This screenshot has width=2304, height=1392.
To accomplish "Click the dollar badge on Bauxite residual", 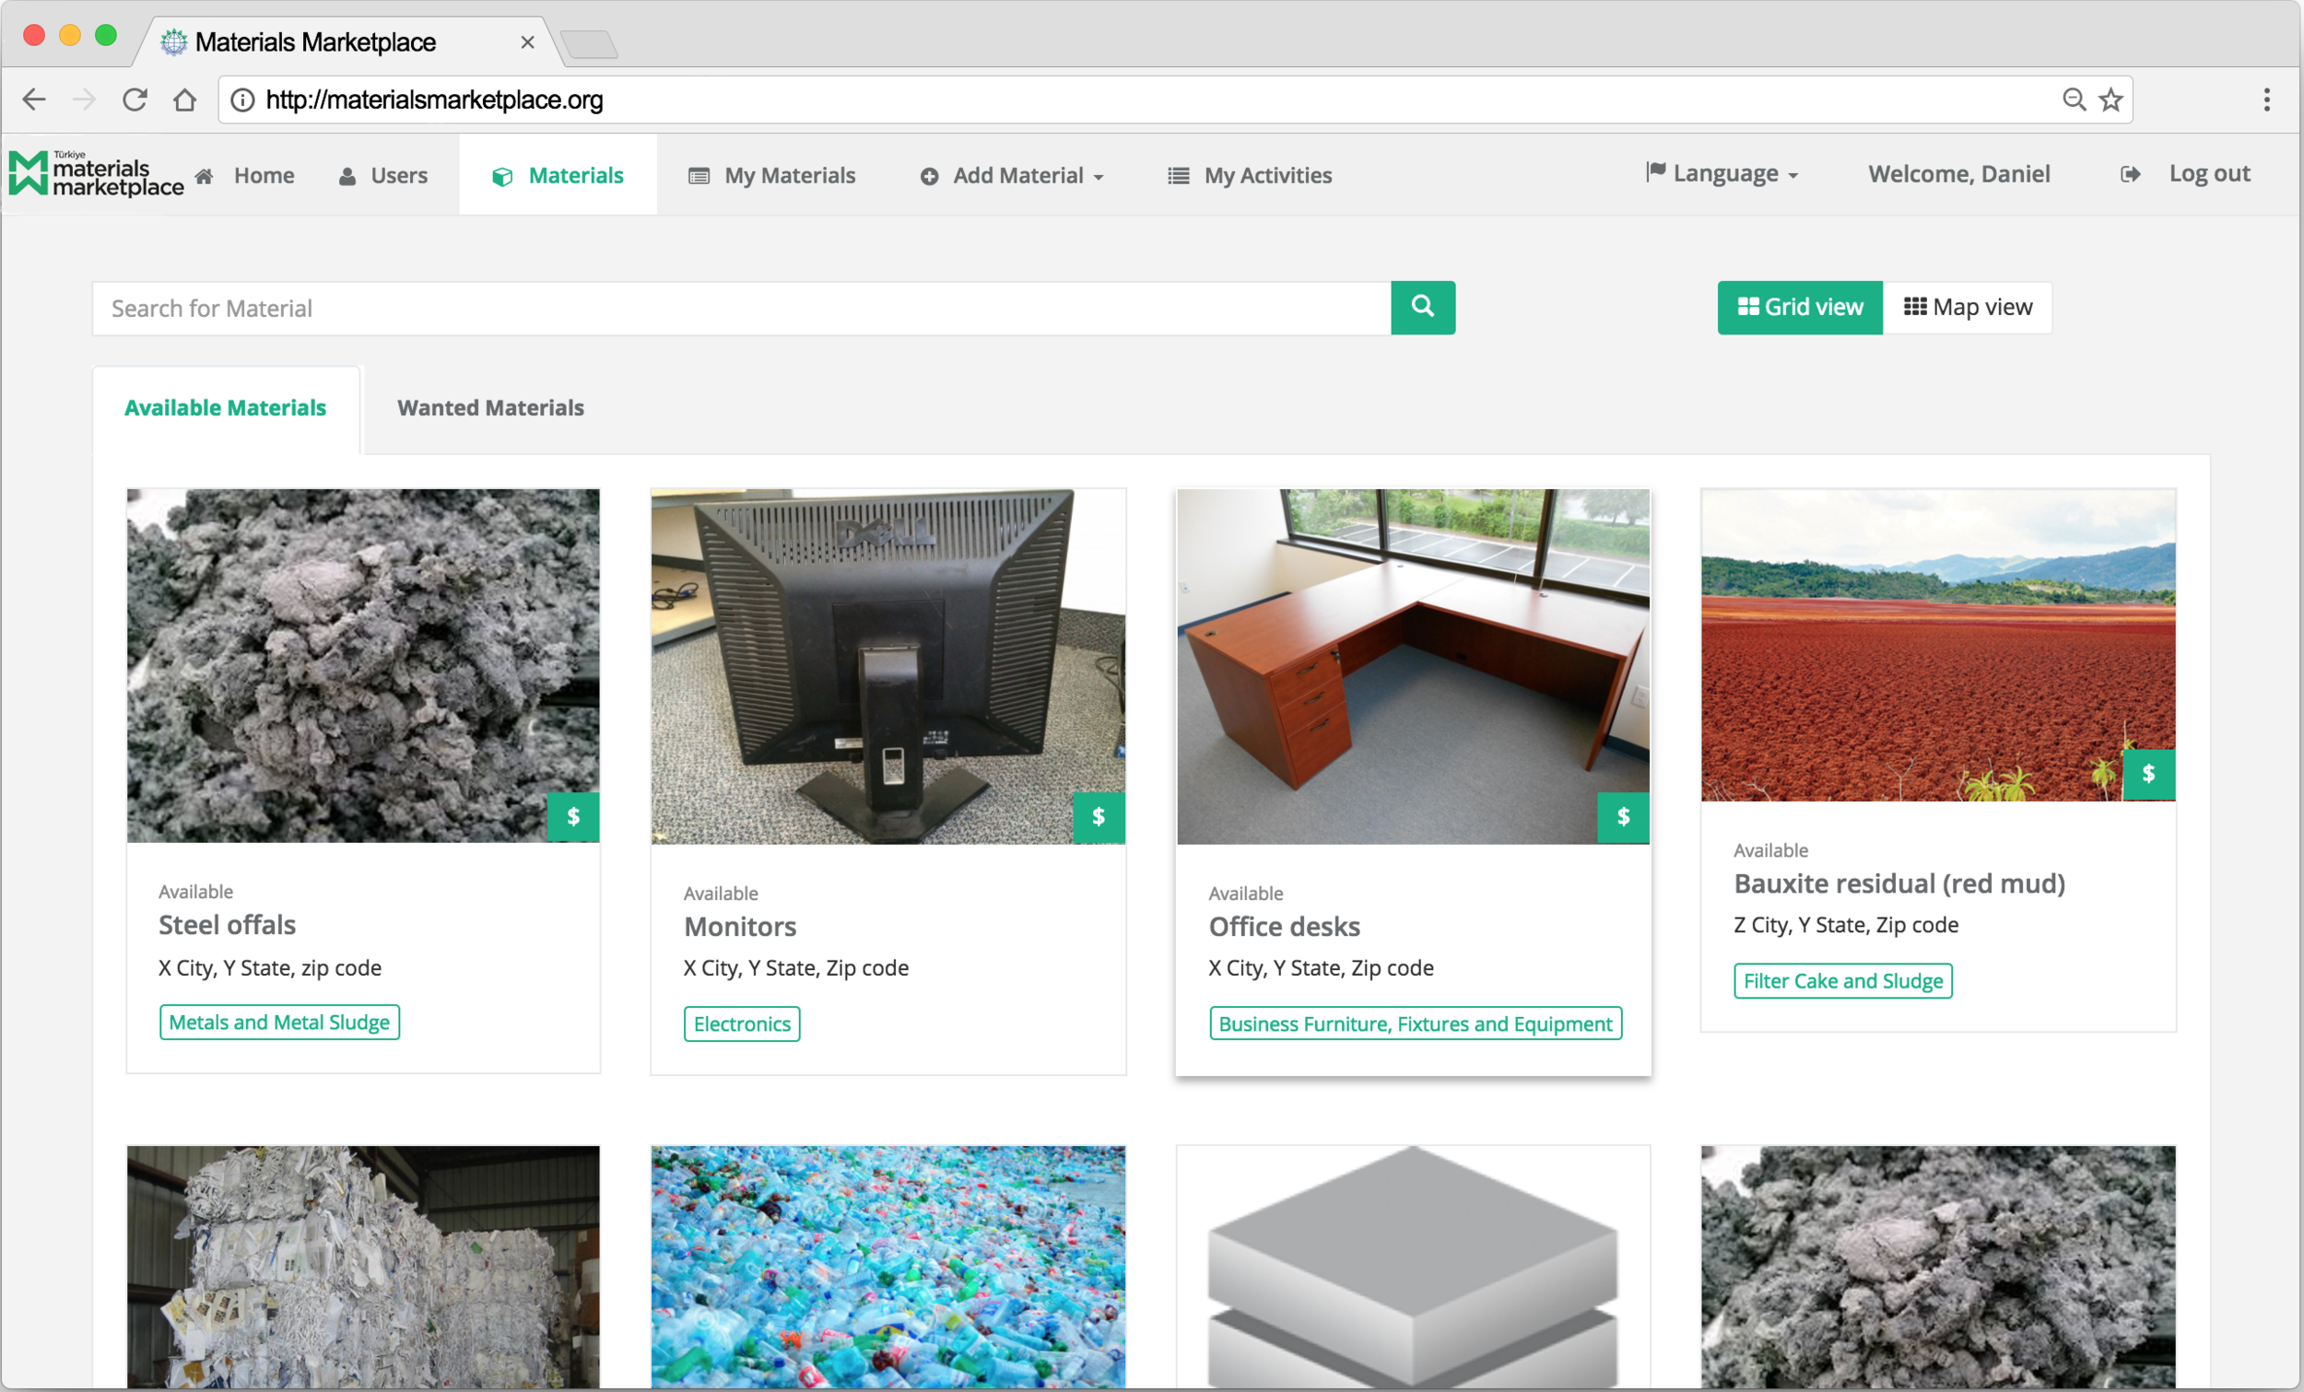I will click(2149, 773).
